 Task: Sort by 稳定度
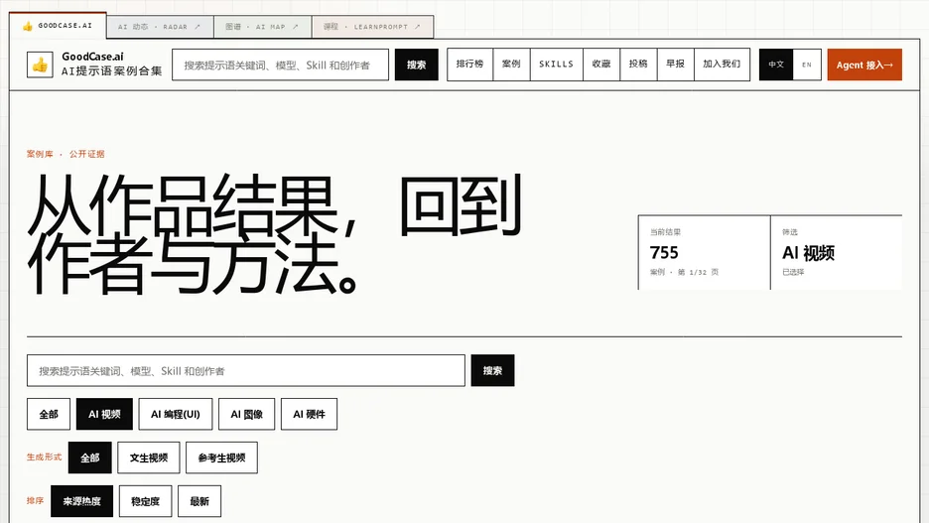(x=145, y=501)
